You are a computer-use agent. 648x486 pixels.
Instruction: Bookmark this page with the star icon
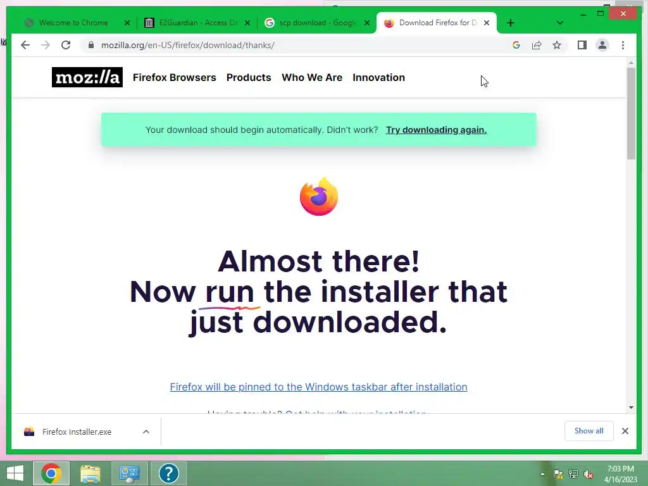pyautogui.click(x=557, y=45)
